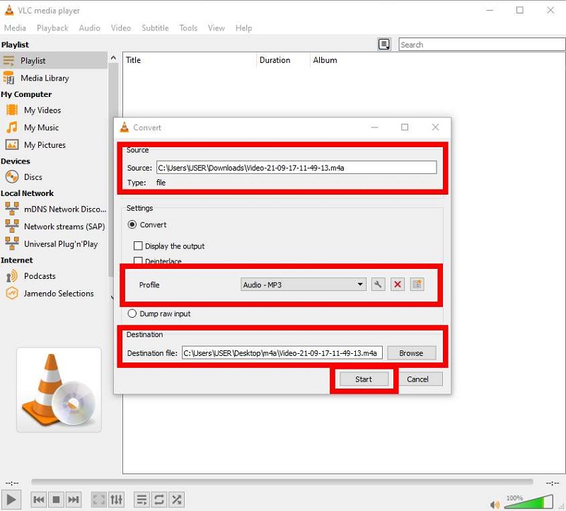Enable Display the output checkbox
The image size is (566, 511).
[138, 246]
